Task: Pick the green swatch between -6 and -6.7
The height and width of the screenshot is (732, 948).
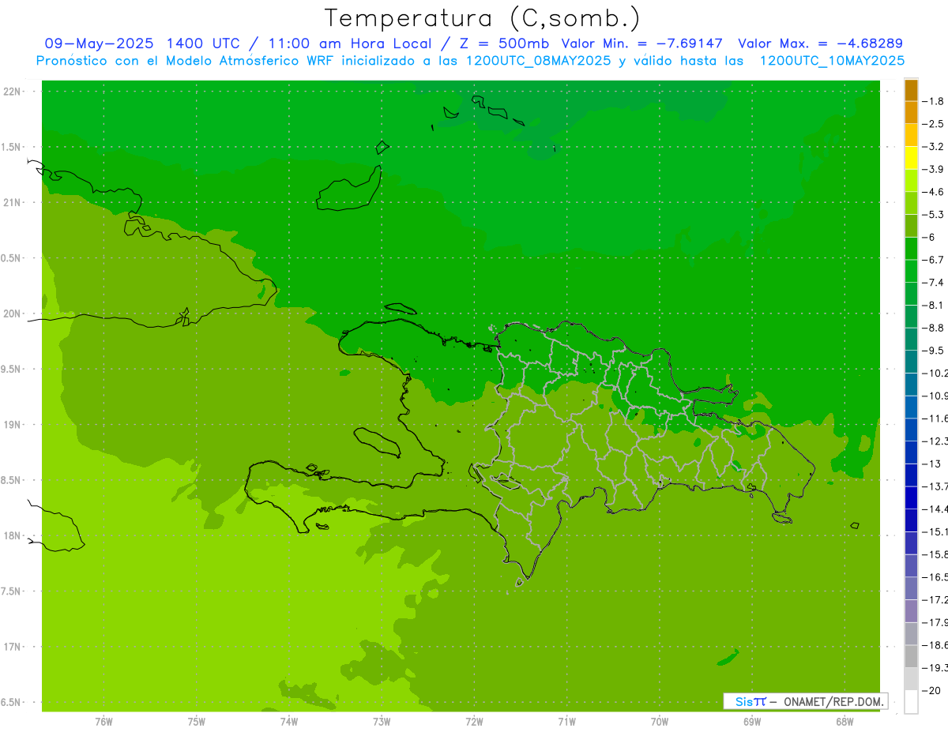Action: [911, 249]
